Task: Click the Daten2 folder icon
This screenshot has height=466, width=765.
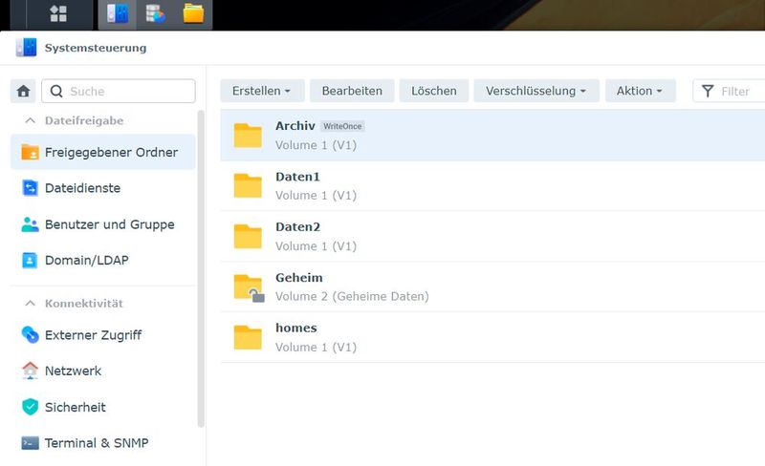Action: pyautogui.click(x=248, y=236)
